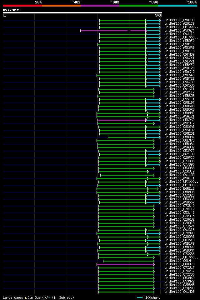200x300 pixels.
Task: Click the purple ~60% identity color segment
Action: click(x=100, y=6)
